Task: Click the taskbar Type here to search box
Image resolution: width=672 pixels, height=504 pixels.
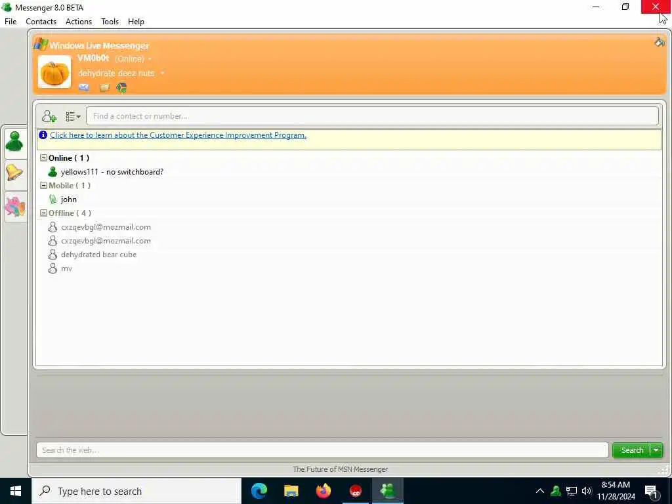Action: [x=136, y=491]
